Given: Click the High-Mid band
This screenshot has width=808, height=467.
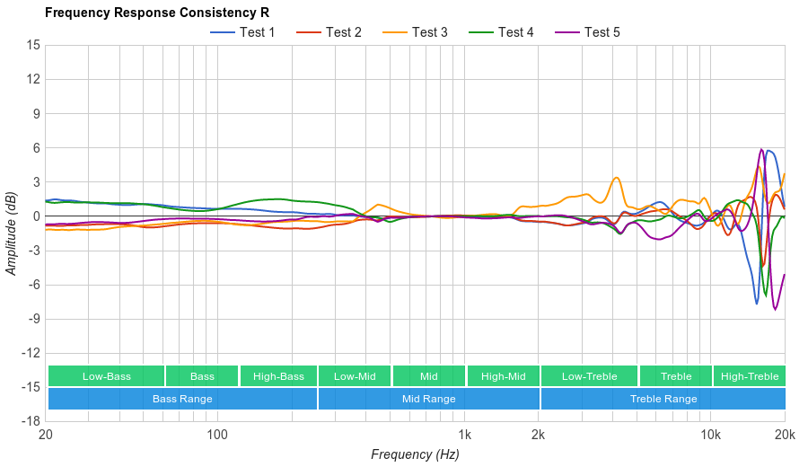Looking at the screenshot, I should (x=503, y=376).
